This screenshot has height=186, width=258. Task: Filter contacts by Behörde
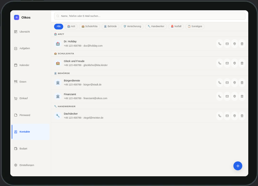tap(110, 27)
